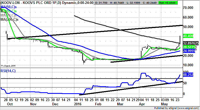
Task: Click the black 32.897625 price marker
Action: tap(191, 43)
